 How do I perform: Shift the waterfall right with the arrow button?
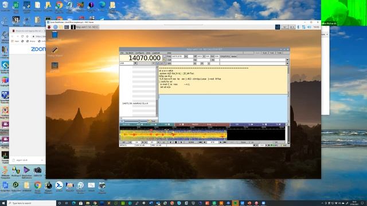(x=181, y=142)
